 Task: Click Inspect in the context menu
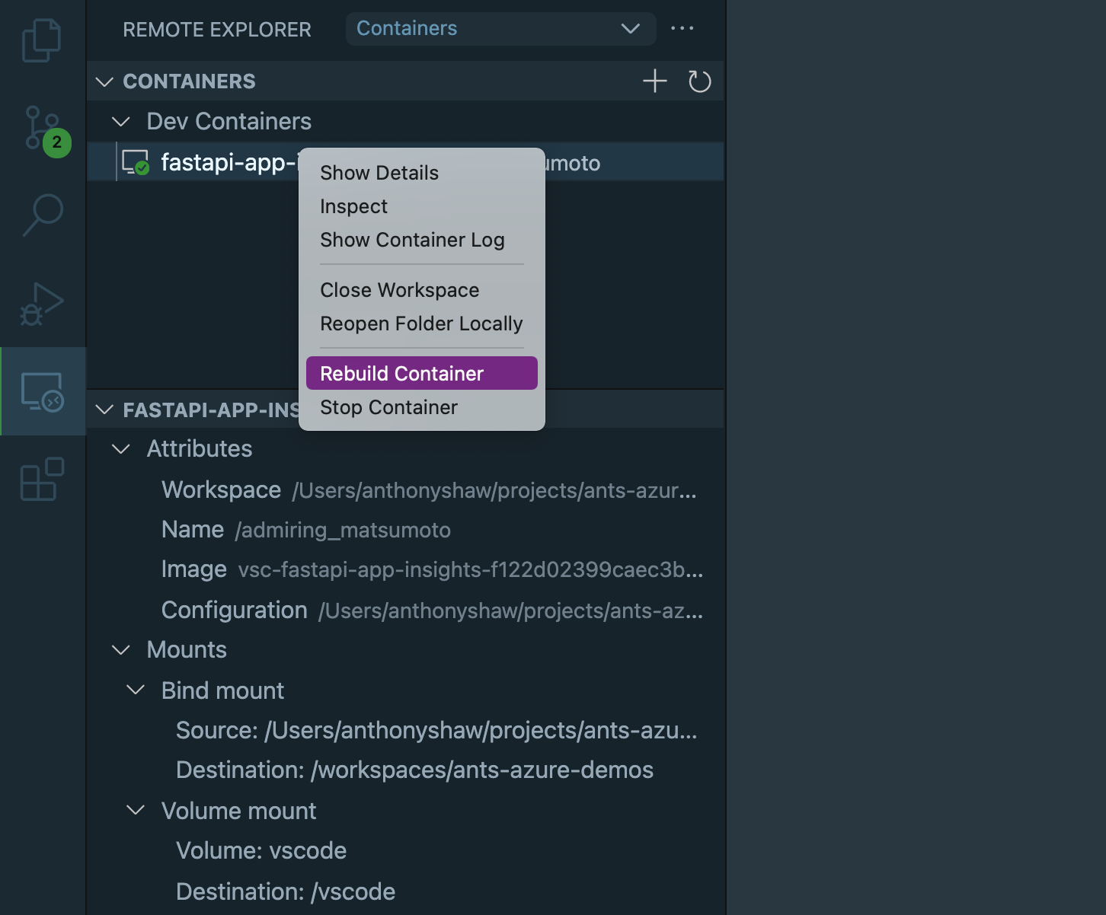[x=353, y=206]
